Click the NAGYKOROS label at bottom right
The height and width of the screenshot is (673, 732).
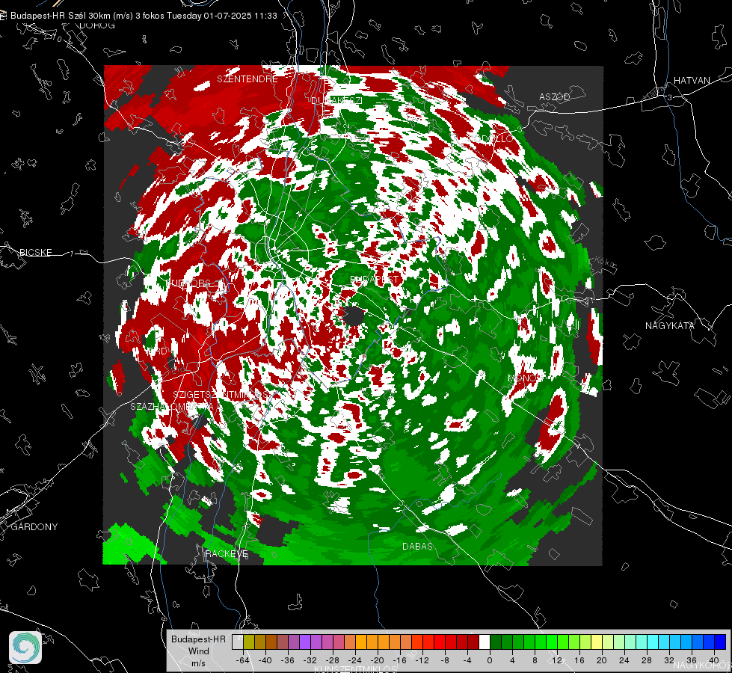[702, 665]
